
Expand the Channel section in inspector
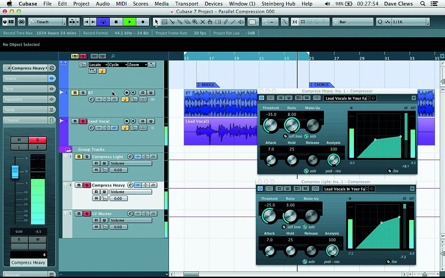29,120
